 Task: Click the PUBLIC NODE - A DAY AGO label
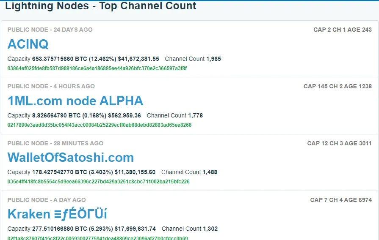(47, 200)
